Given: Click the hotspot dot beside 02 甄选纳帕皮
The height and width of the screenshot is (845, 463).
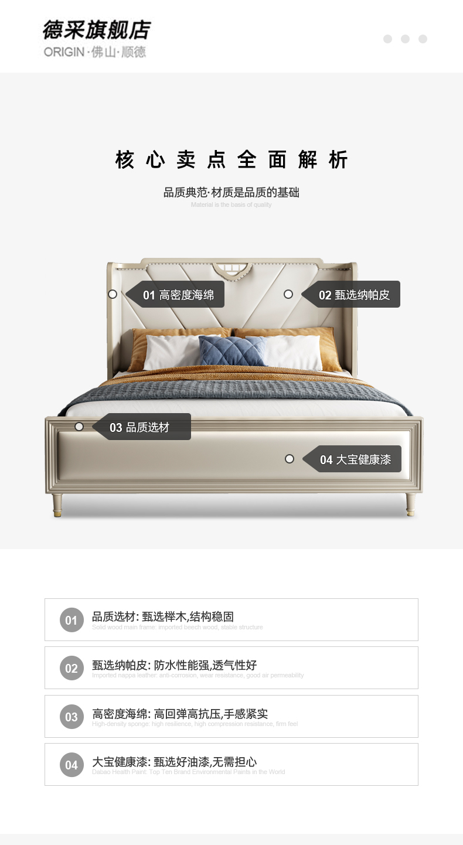Looking at the screenshot, I should tap(288, 294).
